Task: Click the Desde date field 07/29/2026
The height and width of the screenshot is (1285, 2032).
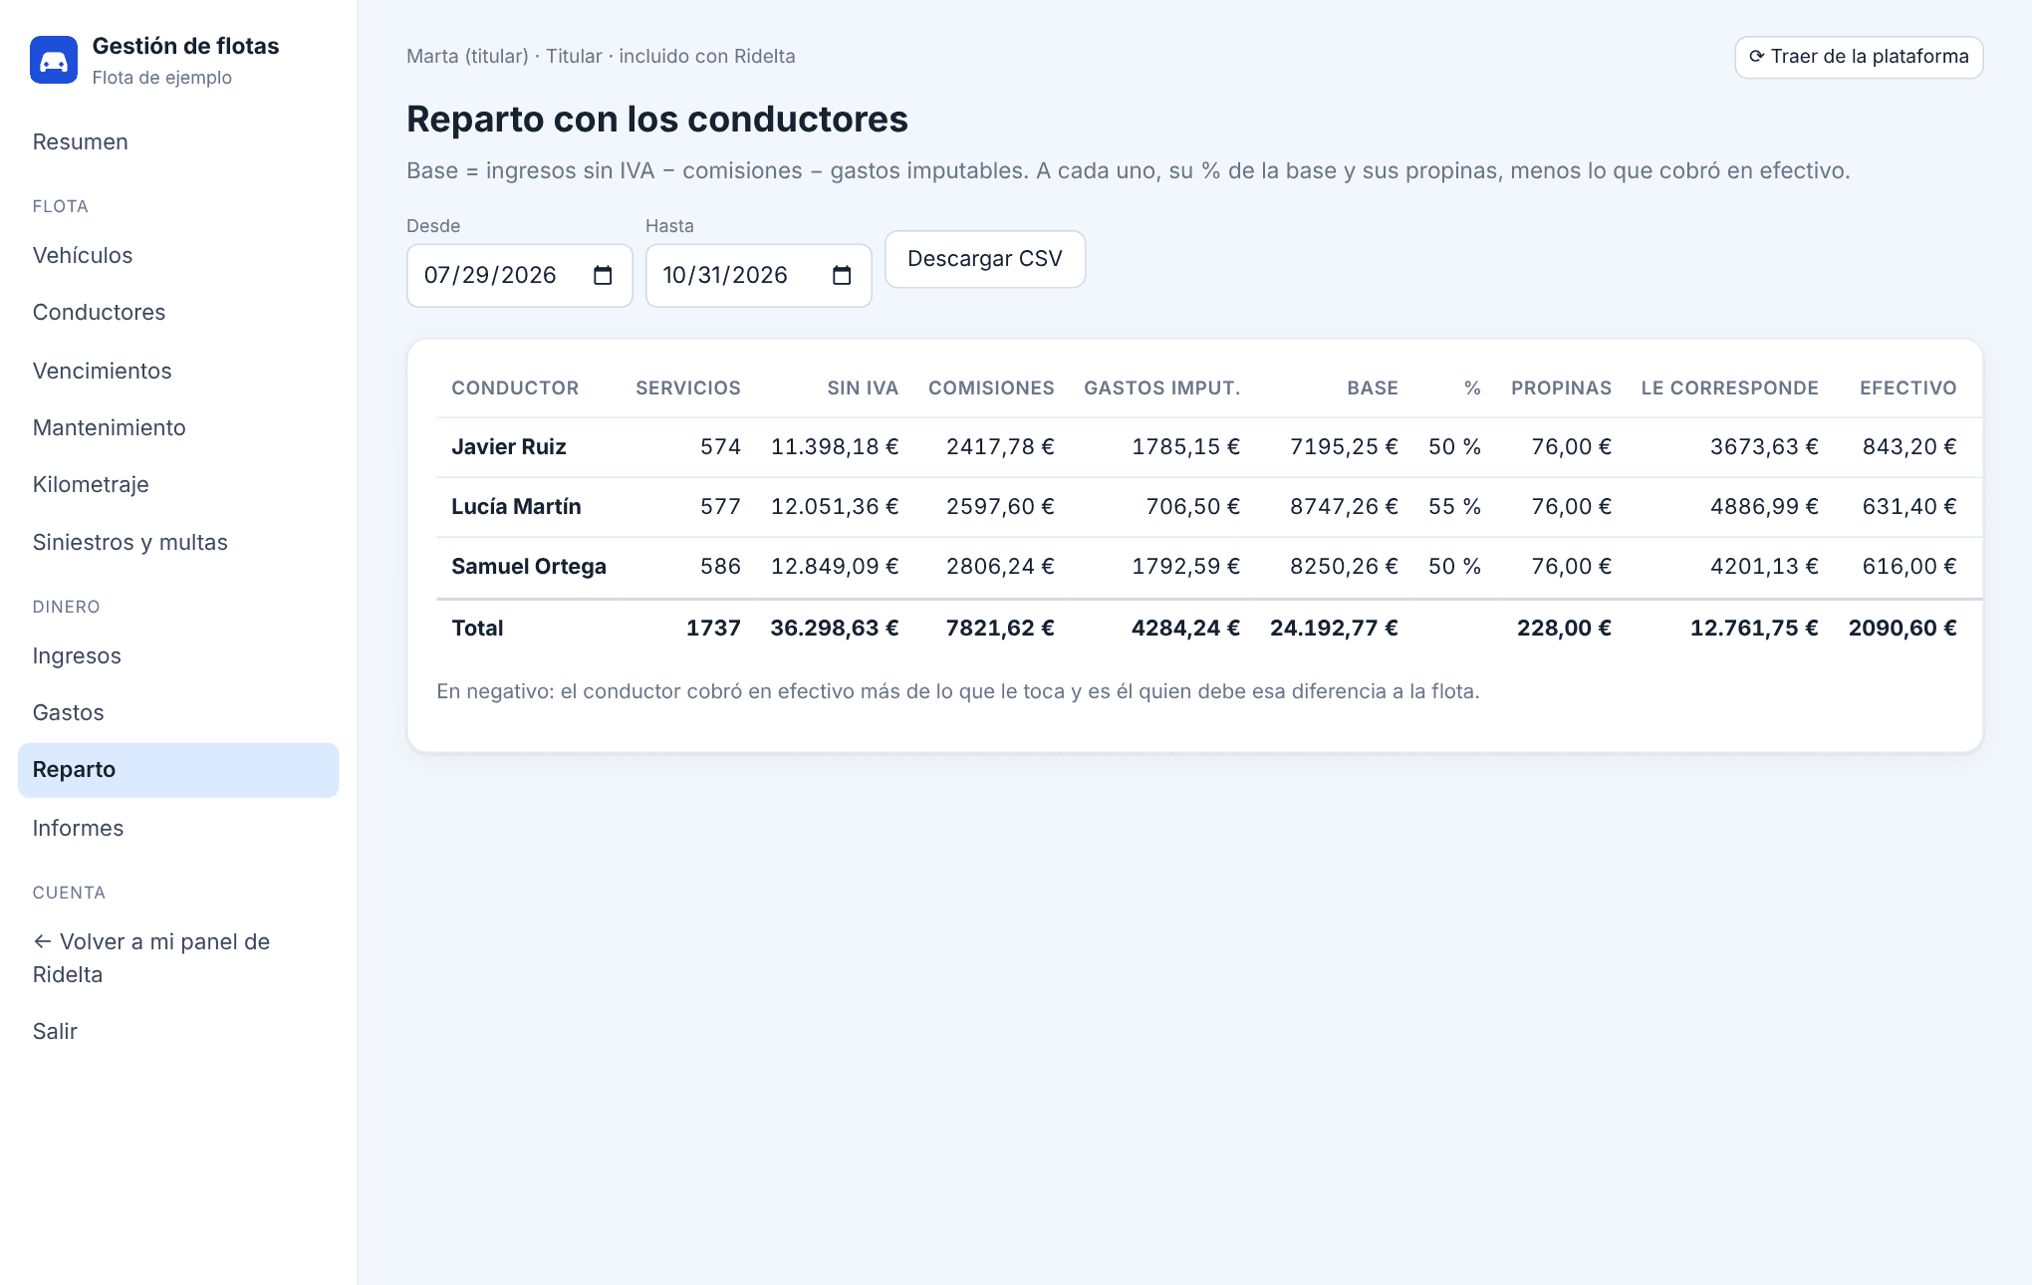Action: [519, 276]
